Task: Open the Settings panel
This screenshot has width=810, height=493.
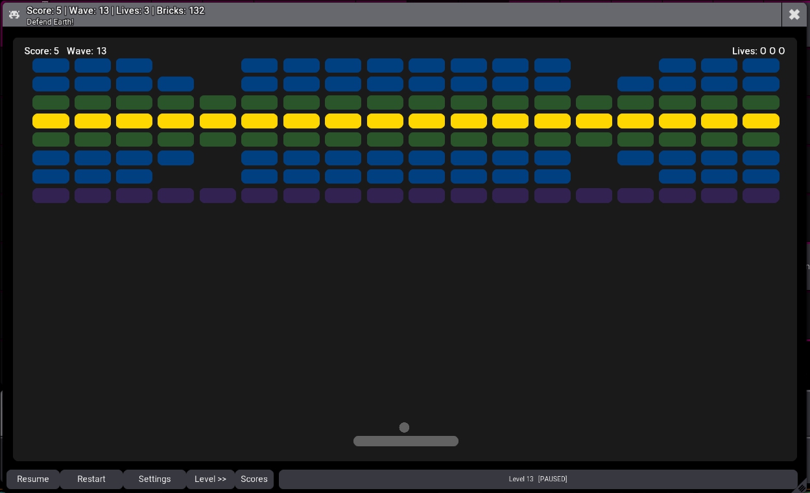Action: point(154,479)
